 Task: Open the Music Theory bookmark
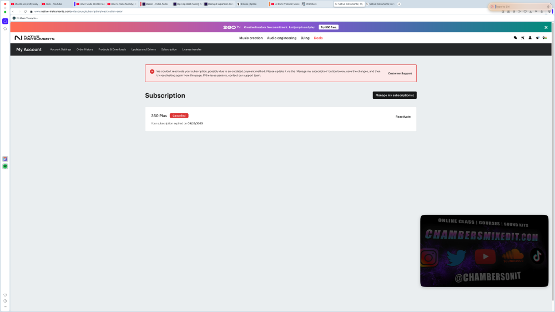(25, 18)
